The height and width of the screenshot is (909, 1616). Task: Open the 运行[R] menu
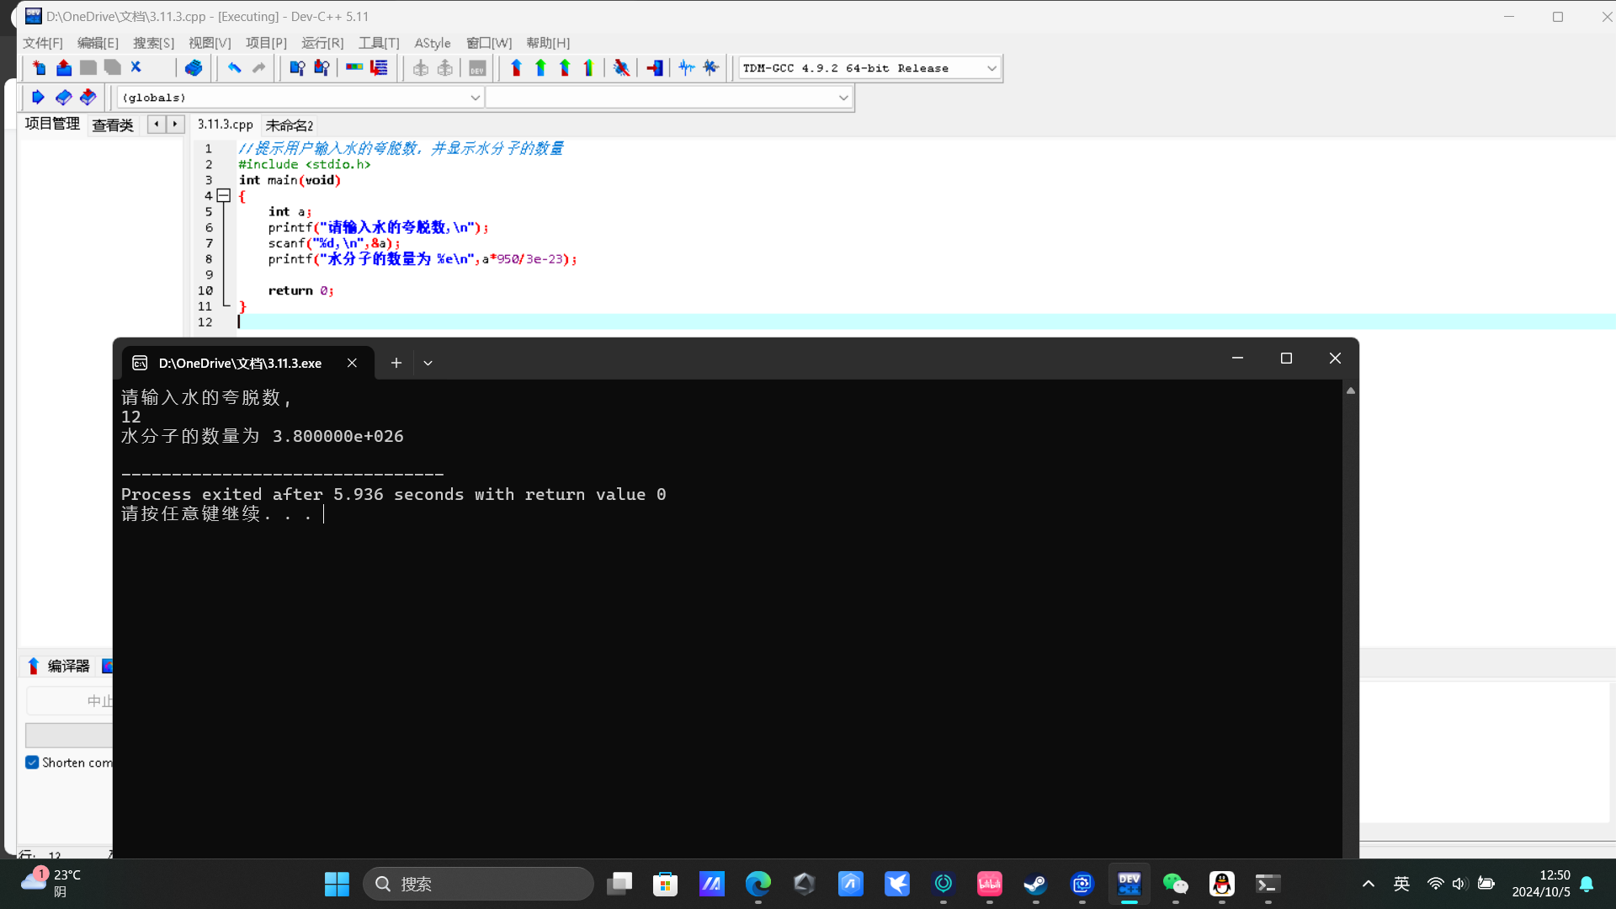click(322, 43)
